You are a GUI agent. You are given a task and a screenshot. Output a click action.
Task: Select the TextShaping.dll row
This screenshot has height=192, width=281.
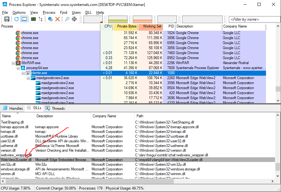click(x=138, y=122)
